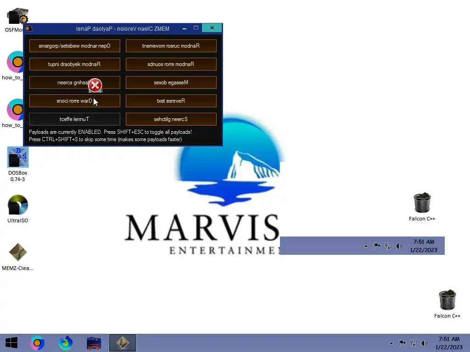This screenshot has width=470, height=352.
Task: Click the 'lenaP daolyaP - noisreV naelC ZMEM' title
Action: pyautogui.click(x=123, y=29)
